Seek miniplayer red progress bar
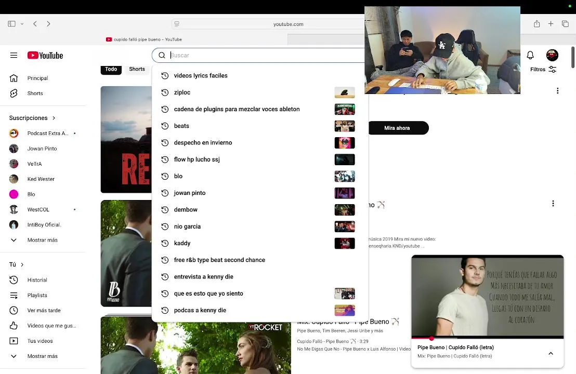576x374 pixels. [x=488, y=338]
